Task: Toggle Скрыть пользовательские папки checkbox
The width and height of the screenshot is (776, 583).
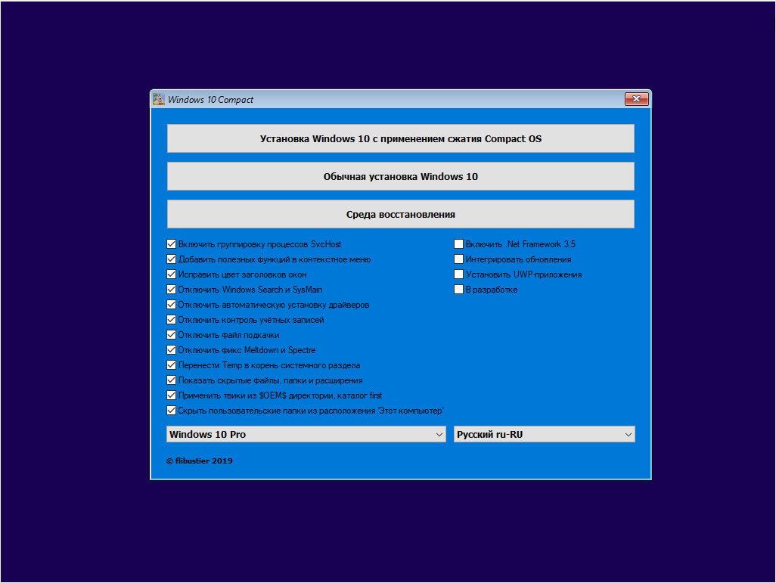Action: [171, 411]
